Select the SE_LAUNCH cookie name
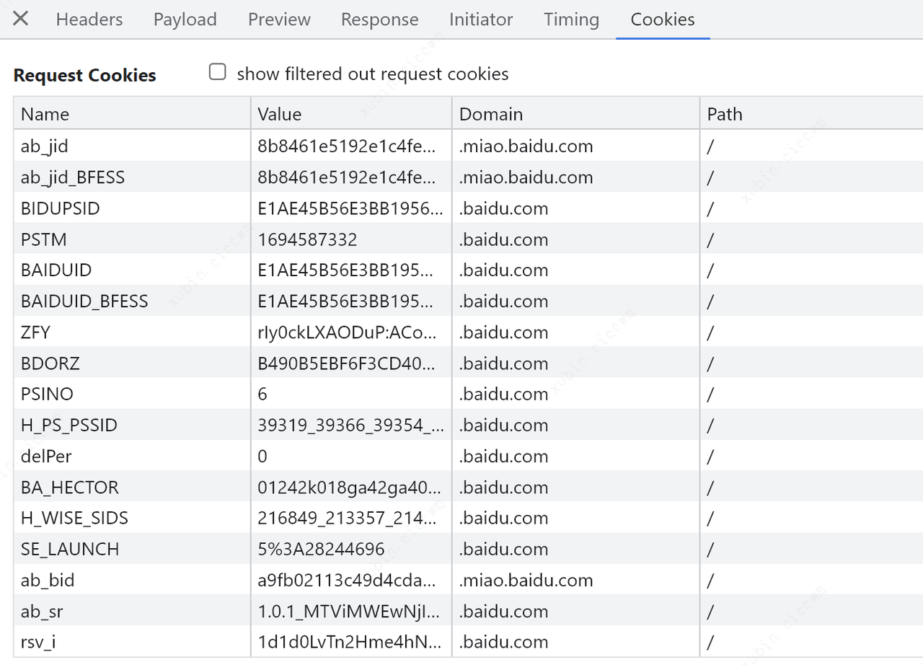Viewport: 923px width, 665px height. [x=70, y=549]
